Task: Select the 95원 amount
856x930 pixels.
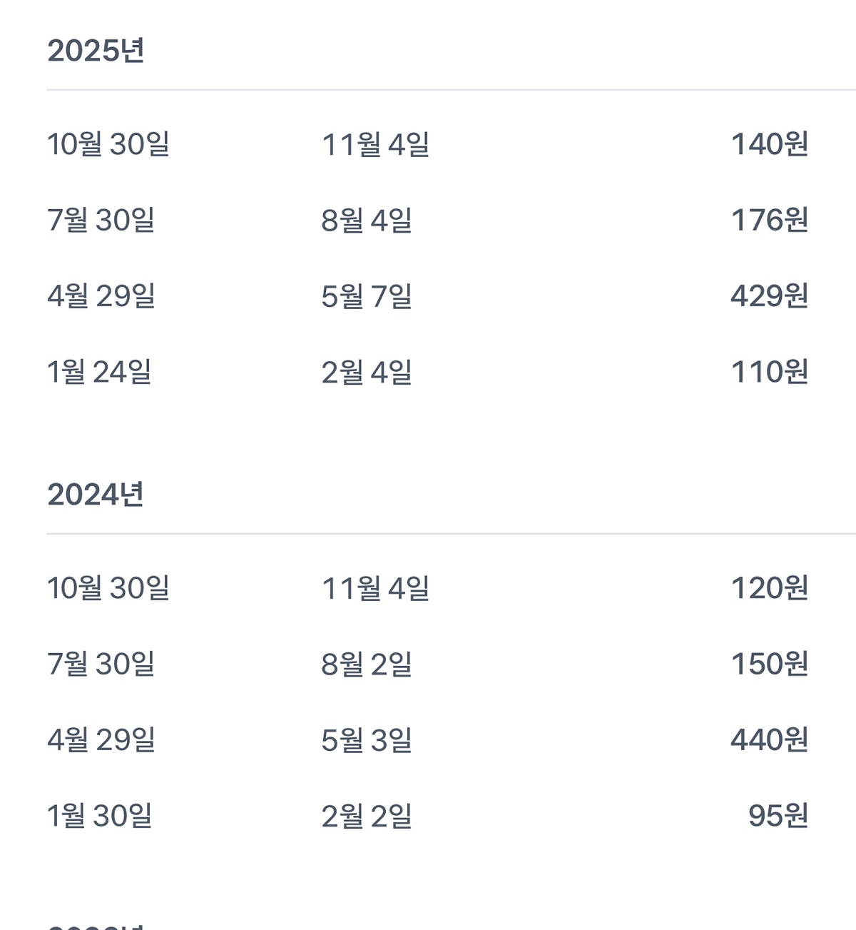Action: pyautogui.click(x=778, y=816)
